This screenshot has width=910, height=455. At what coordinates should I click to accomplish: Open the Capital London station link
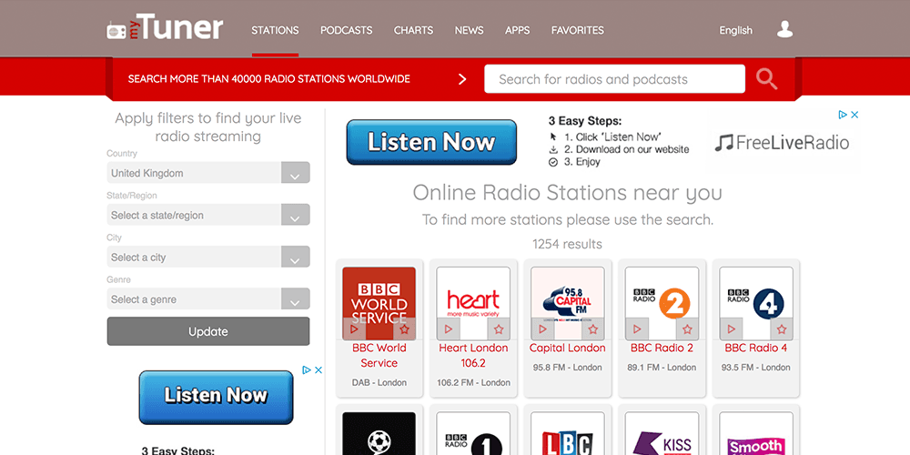pos(568,348)
